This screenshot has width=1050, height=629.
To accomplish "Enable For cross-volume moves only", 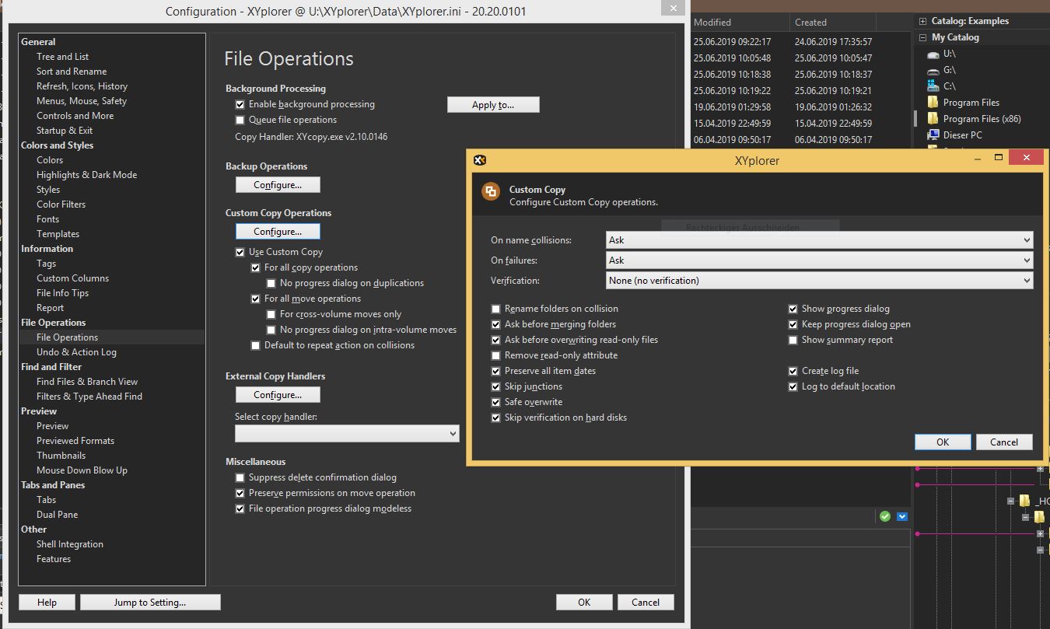I will coord(271,314).
